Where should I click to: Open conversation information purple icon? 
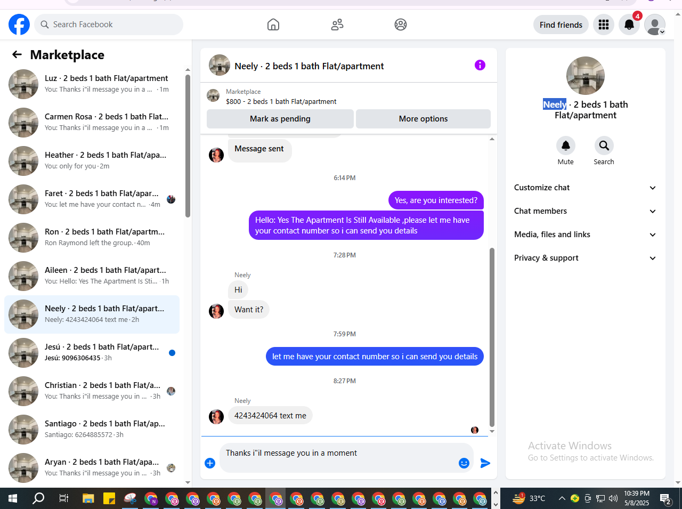click(x=480, y=65)
